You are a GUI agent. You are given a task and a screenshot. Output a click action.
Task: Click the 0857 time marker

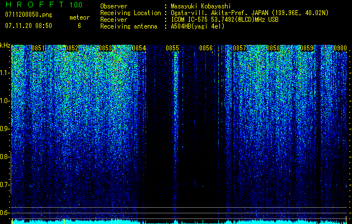(x=240, y=48)
